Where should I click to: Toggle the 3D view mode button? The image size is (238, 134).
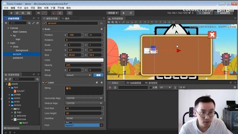(70, 13)
